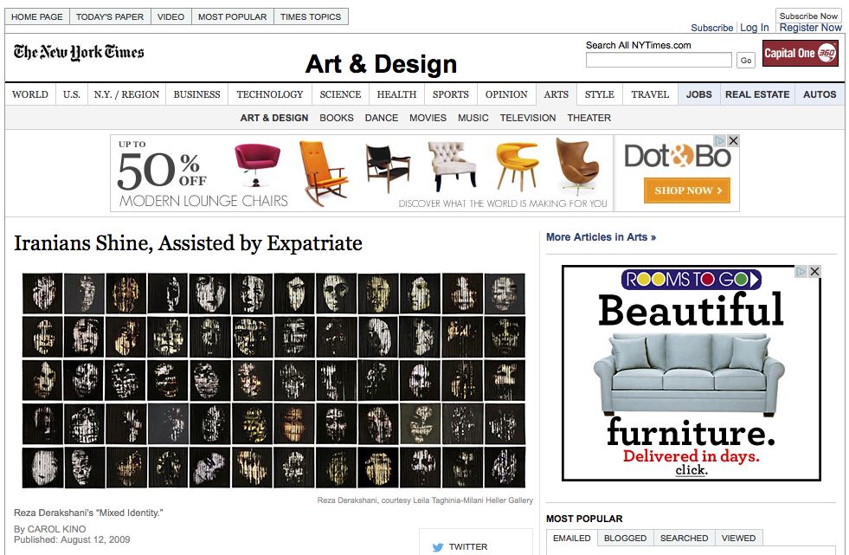Viewport: 849px width, 555px height.
Task: Open the SCIENCE section
Action: 340,94
